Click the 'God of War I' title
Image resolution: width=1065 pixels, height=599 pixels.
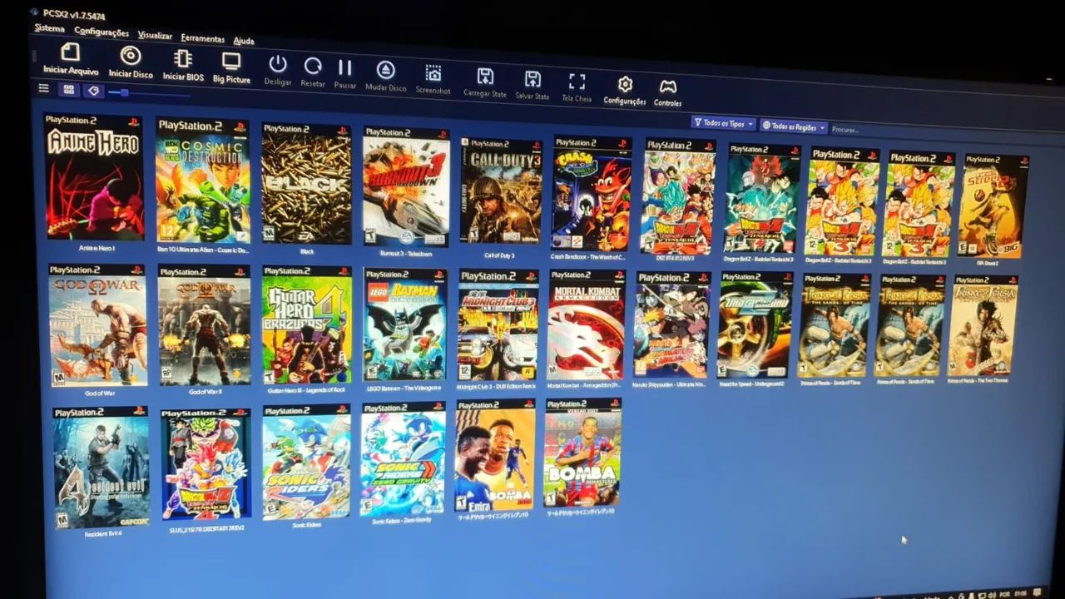pyautogui.click(x=99, y=394)
